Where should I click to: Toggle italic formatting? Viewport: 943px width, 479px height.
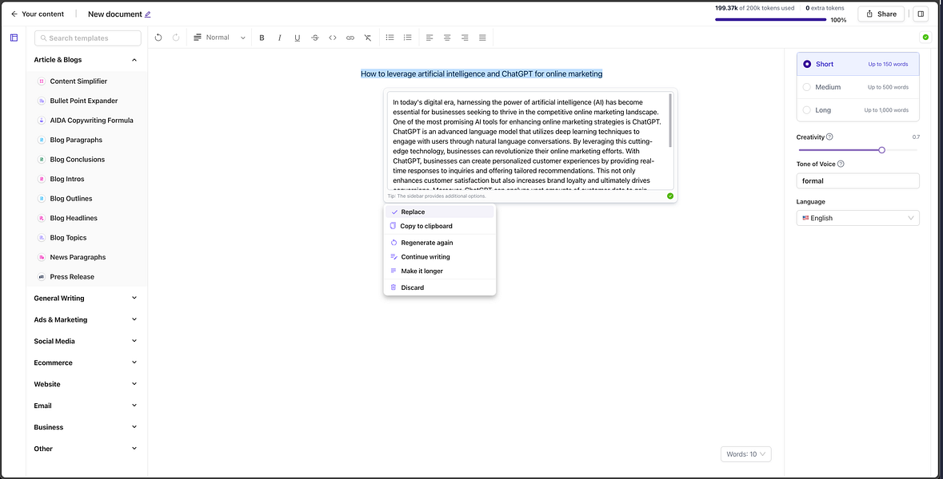(280, 38)
